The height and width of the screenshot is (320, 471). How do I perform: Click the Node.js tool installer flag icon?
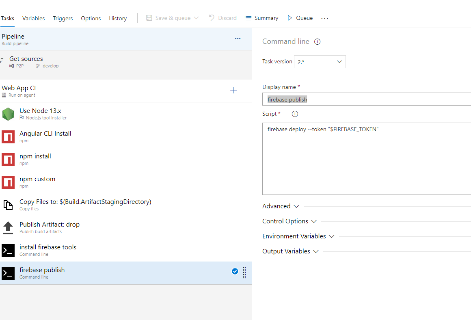point(22,118)
